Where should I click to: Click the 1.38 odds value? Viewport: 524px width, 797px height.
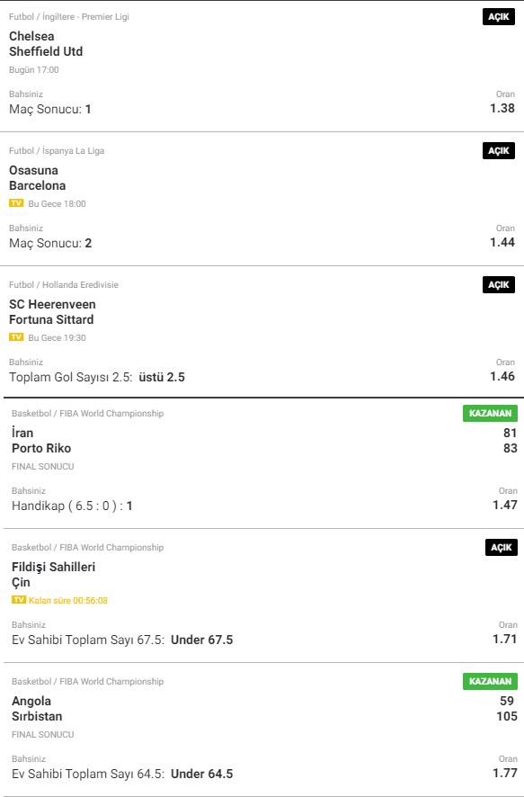tap(502, 108)
